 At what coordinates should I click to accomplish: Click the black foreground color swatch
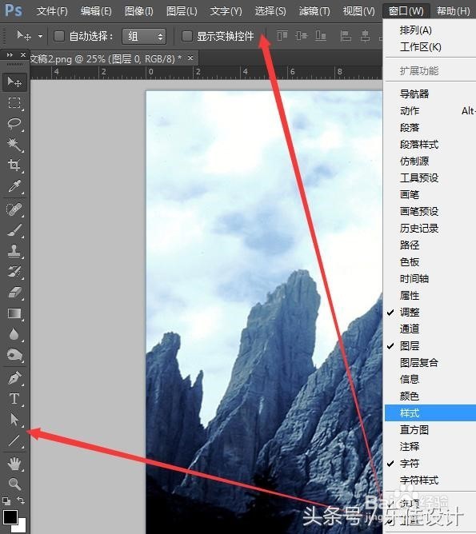[10, 516]
